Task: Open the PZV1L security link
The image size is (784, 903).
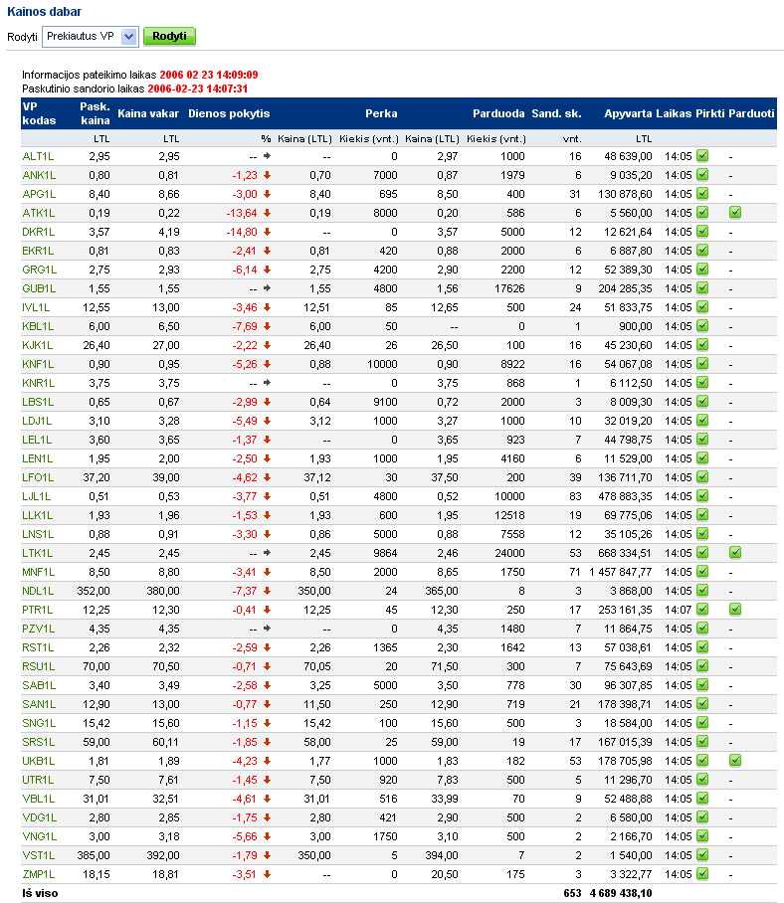Action: click(39, 629)
